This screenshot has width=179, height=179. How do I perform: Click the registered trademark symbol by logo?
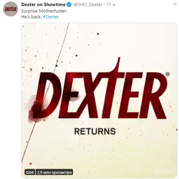tap(168, 74)
